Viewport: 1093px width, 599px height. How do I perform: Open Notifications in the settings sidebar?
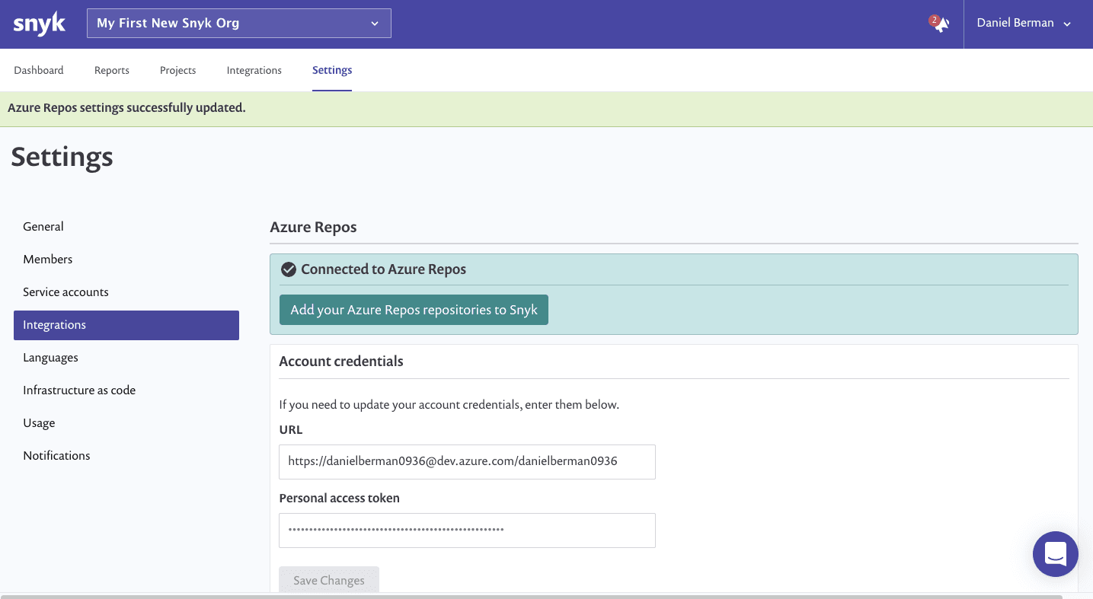[x=126, y=456]
